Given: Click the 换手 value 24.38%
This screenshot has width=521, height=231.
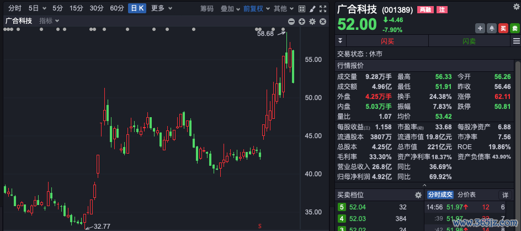Looking at the screenshot, I should click(440, 97).
